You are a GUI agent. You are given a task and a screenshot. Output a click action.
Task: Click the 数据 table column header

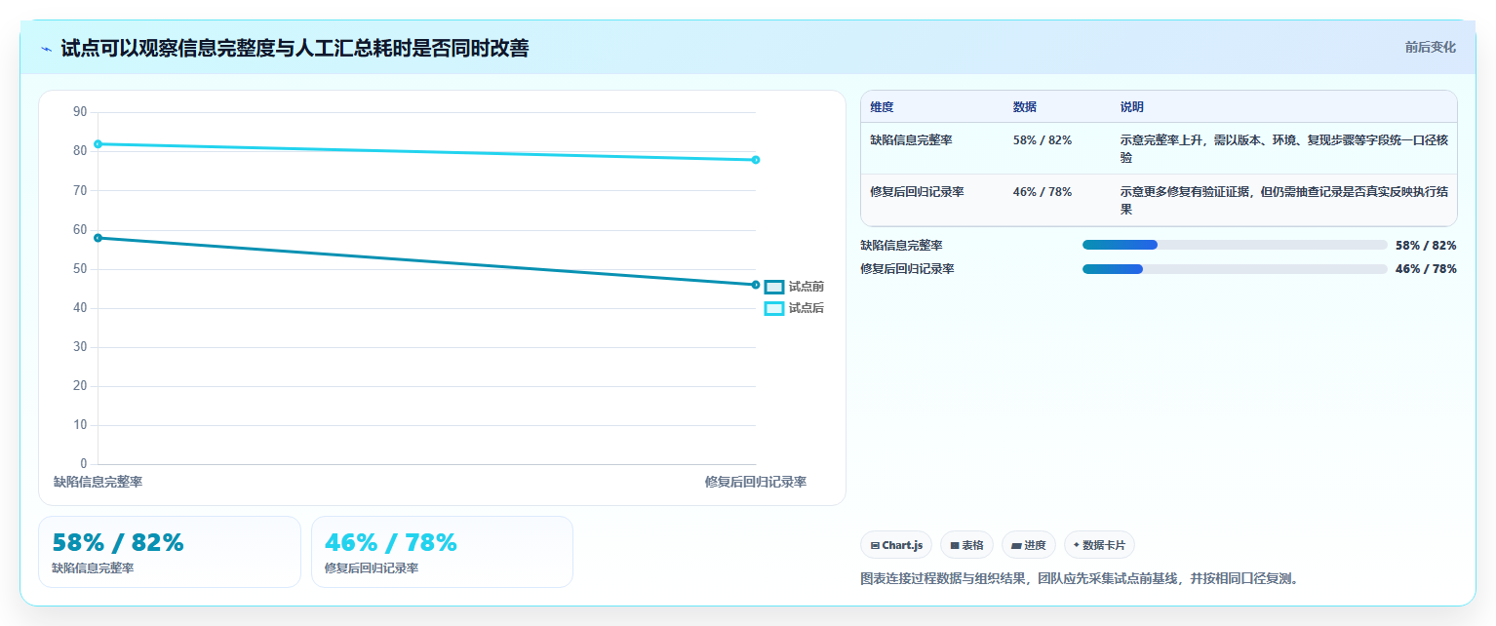click(1025, 107)
